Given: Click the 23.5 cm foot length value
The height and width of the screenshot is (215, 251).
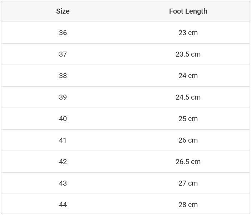Looking at the screenshot, I should 188,54.
